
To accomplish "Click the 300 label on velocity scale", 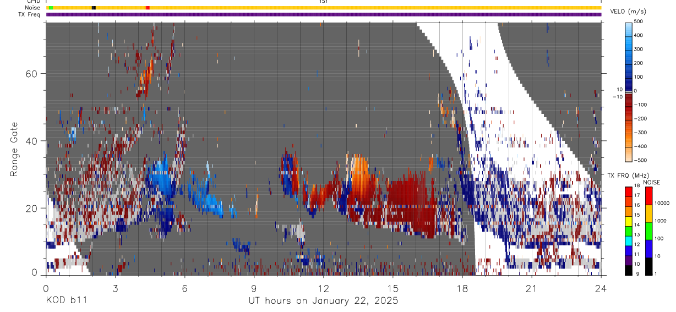I will [639, 50].
